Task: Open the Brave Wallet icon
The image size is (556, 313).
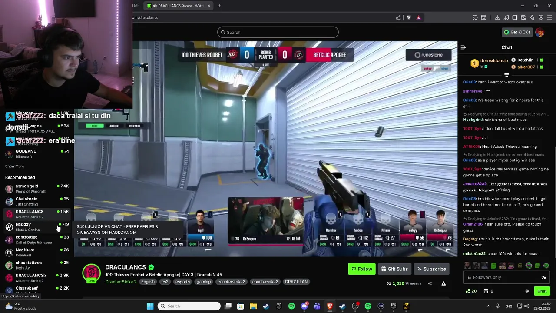Action: tap(523, 17)
